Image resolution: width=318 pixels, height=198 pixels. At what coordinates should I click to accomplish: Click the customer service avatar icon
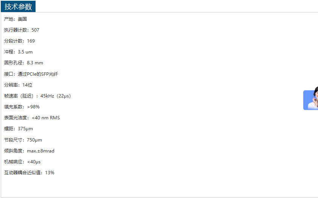pos(311,100)
